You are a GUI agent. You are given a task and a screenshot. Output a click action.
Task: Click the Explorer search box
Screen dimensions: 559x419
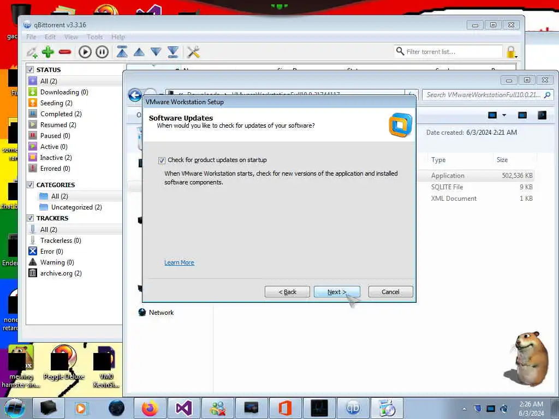tap(487, 95)
